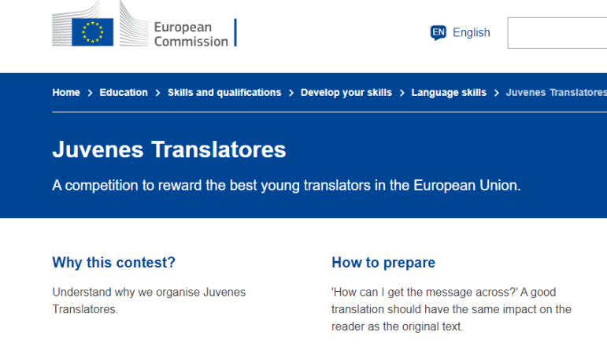Open the English language selector
This screenshot has width=607, height=354.
[x=461, y=33]
